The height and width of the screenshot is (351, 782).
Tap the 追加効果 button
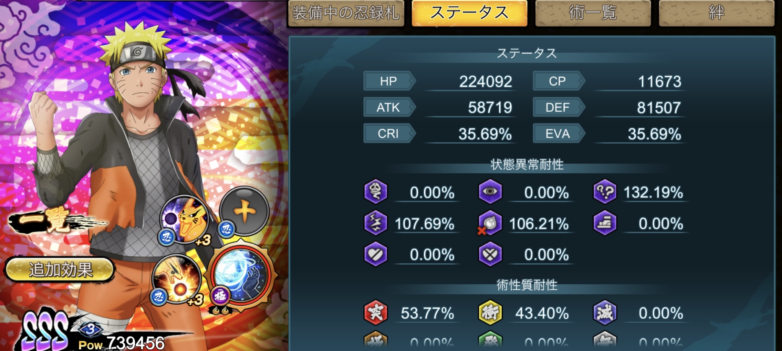[x=60, y=269]
